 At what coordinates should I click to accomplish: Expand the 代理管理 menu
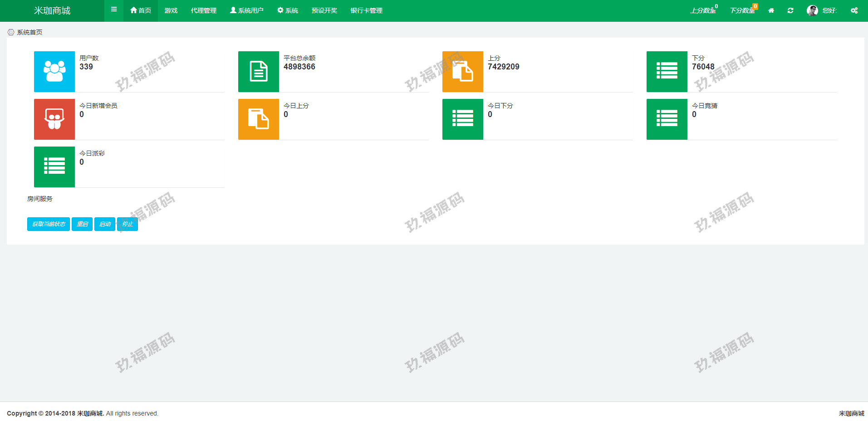204,10
